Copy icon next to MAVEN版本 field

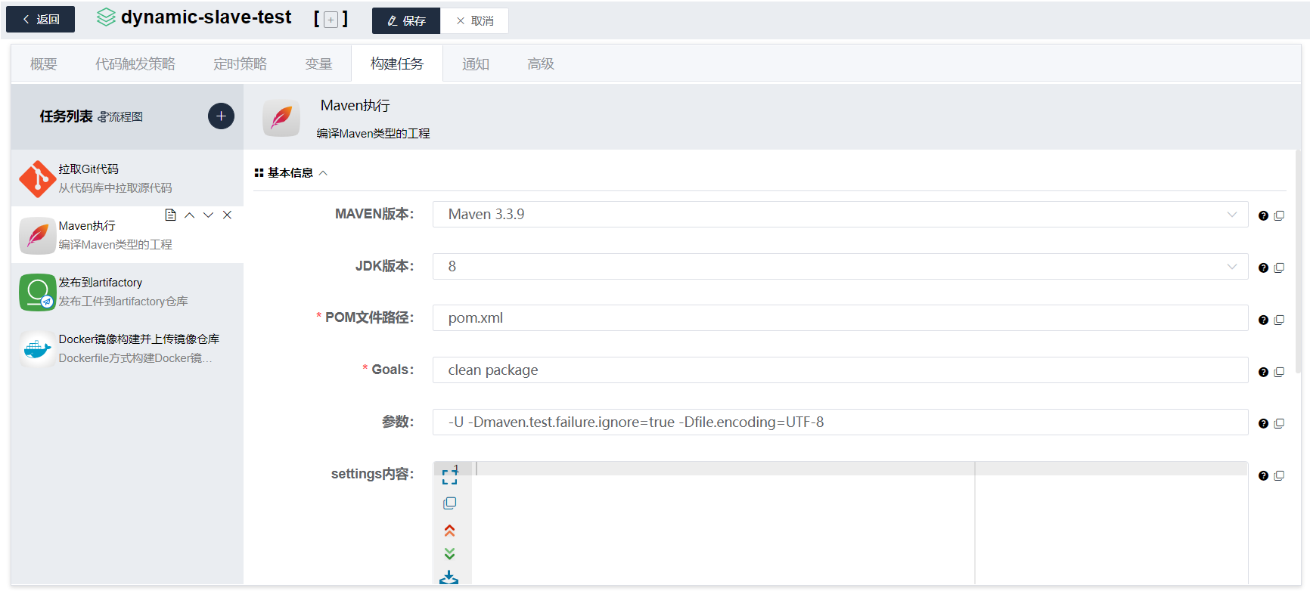click(x=1279, y=216)
